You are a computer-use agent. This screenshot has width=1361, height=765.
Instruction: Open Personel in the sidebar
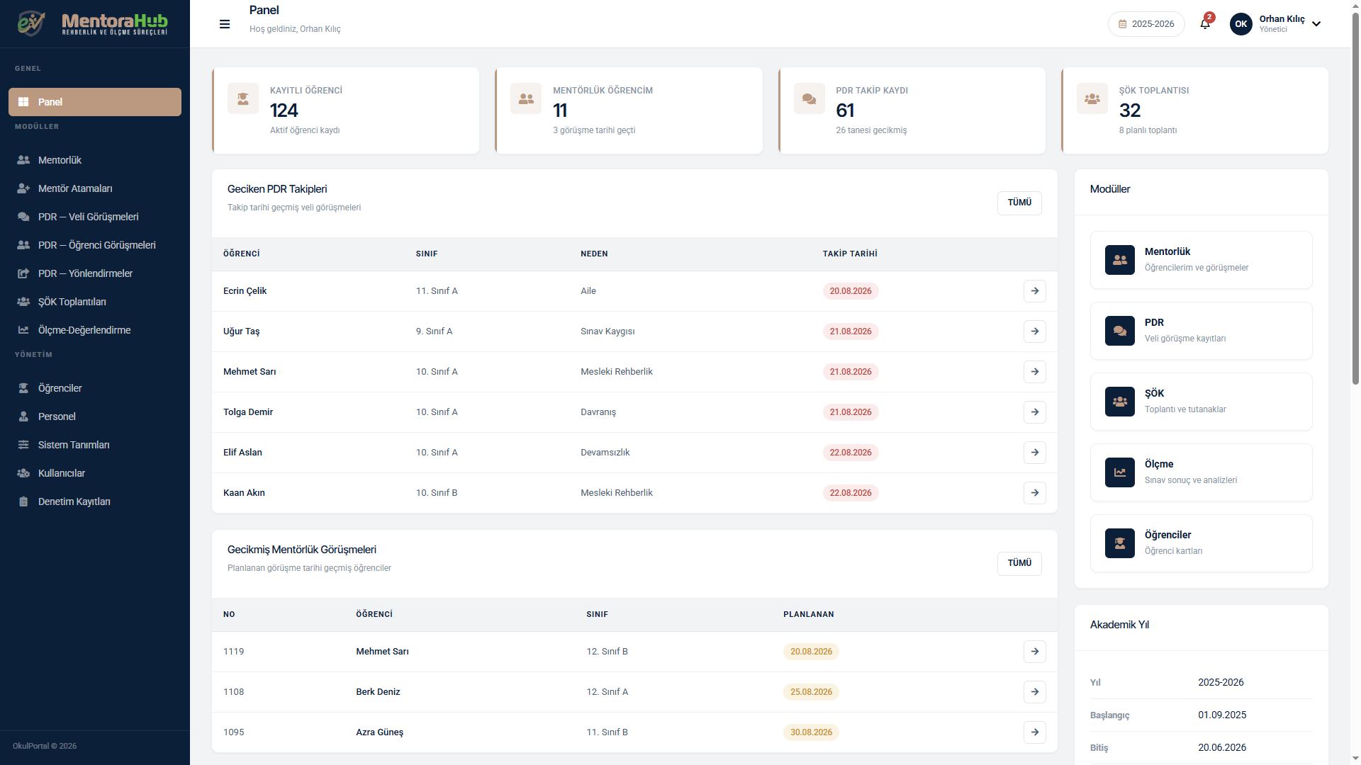pyautogui.click(x=95, y=416)
